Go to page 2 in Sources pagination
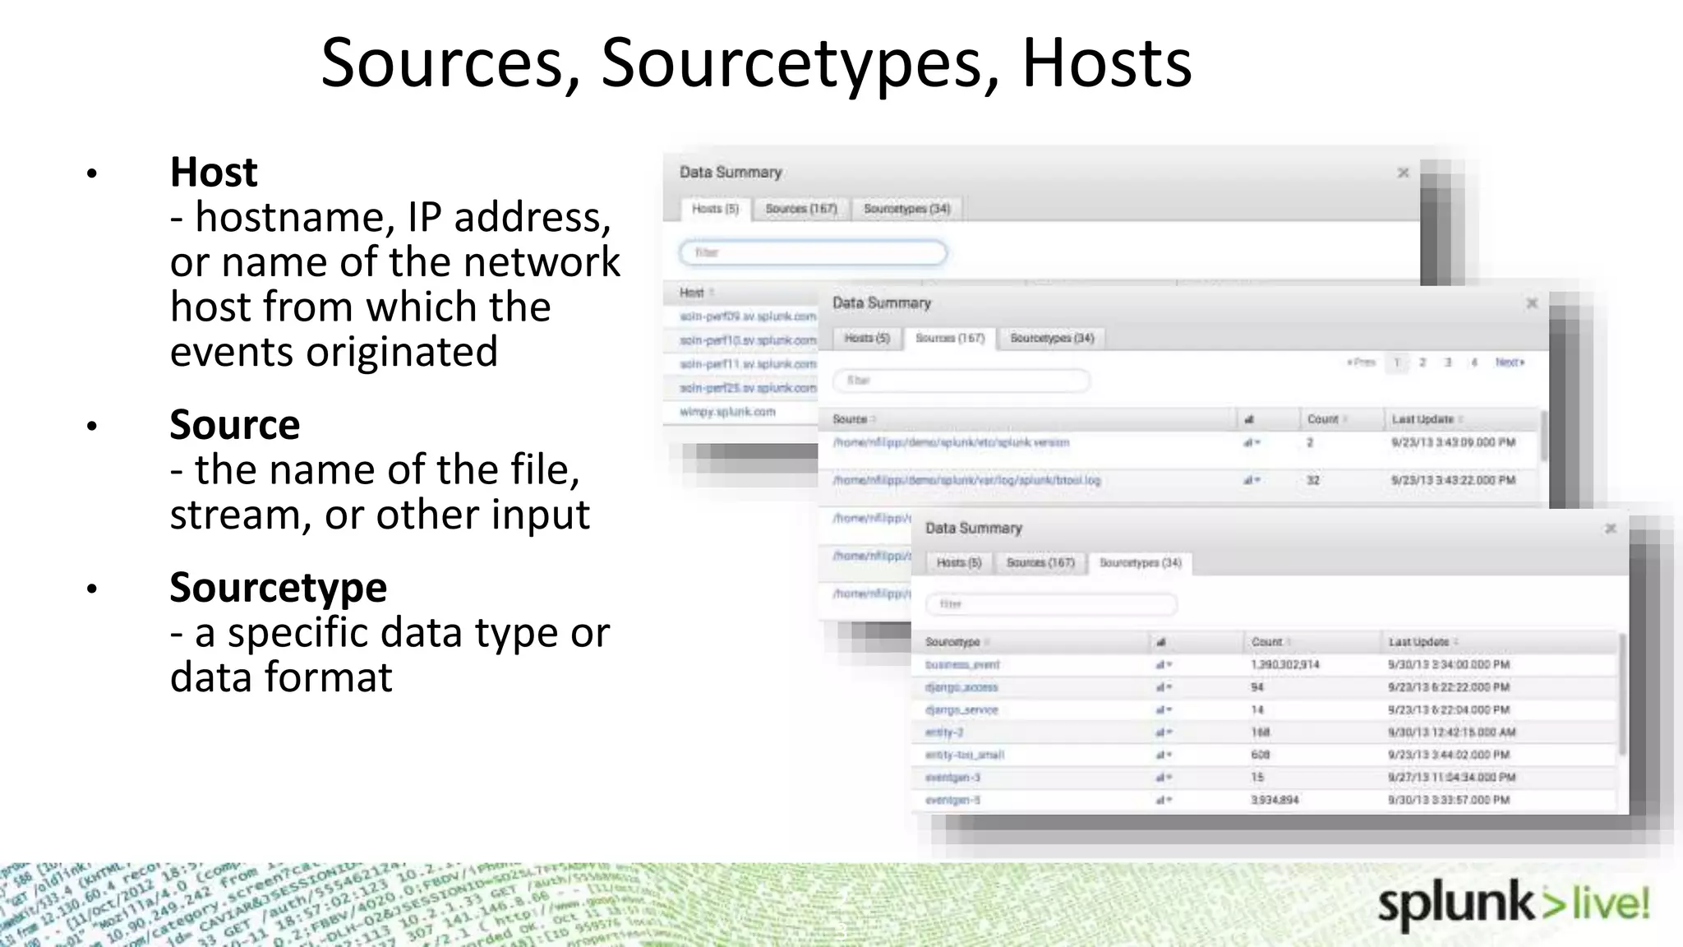Image resolution: width=1683 pixels, height=947 pixels. (1422, 363)
